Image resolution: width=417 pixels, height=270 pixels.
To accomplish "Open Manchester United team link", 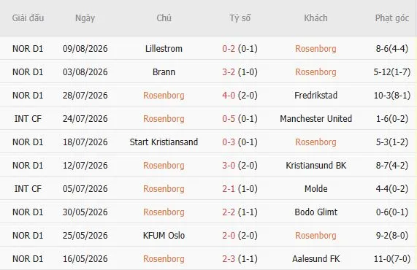I will pos(316,119).
